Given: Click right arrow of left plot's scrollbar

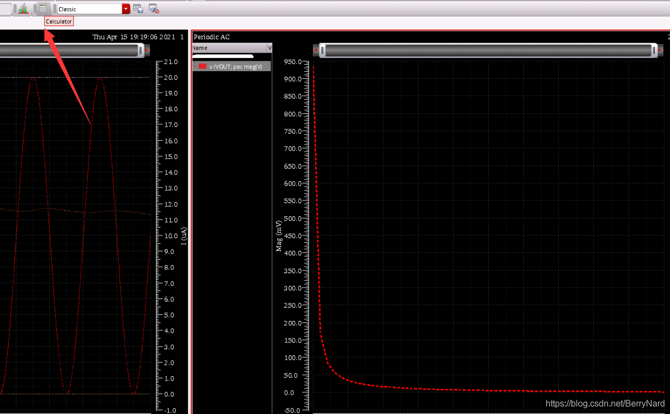Looking at the screenshot, I should click(x=146, y=50).
